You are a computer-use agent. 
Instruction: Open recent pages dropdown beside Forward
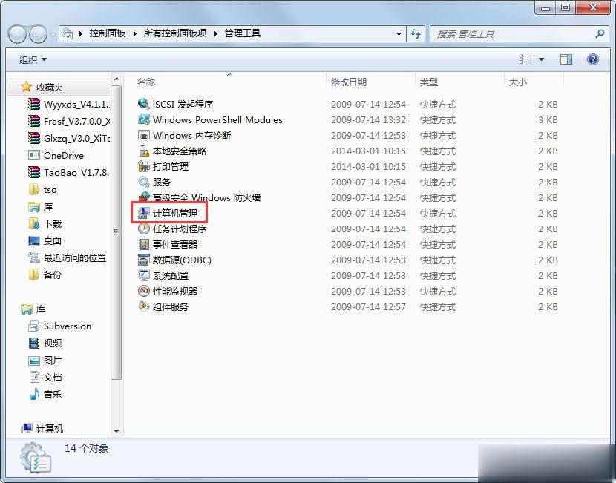coord(53,35)
